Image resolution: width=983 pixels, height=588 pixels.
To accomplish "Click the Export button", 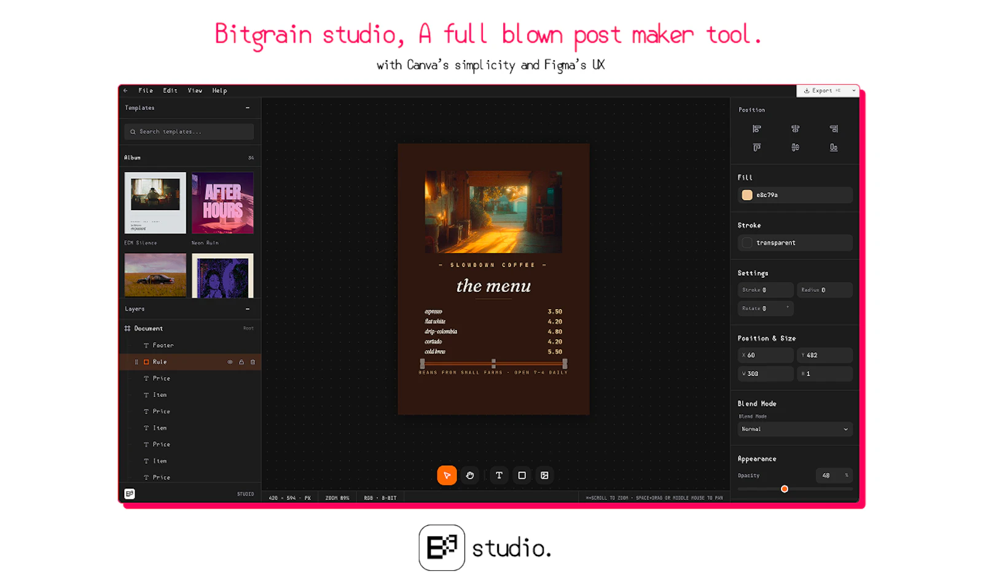I will [822, 90].
